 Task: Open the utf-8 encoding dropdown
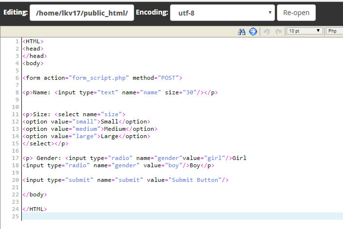click(222, 13)
